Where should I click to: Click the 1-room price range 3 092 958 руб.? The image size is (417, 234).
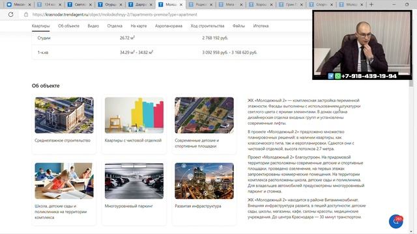[x=229, y=53]
